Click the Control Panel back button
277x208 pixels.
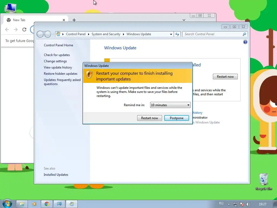pyautogui.click(x=40, y=34)
